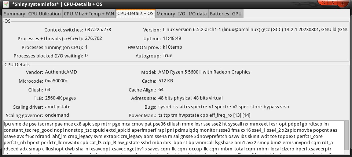Select the CPU-Details + OS tab
This screenshot has width=352, height=157.
point(135,13)
